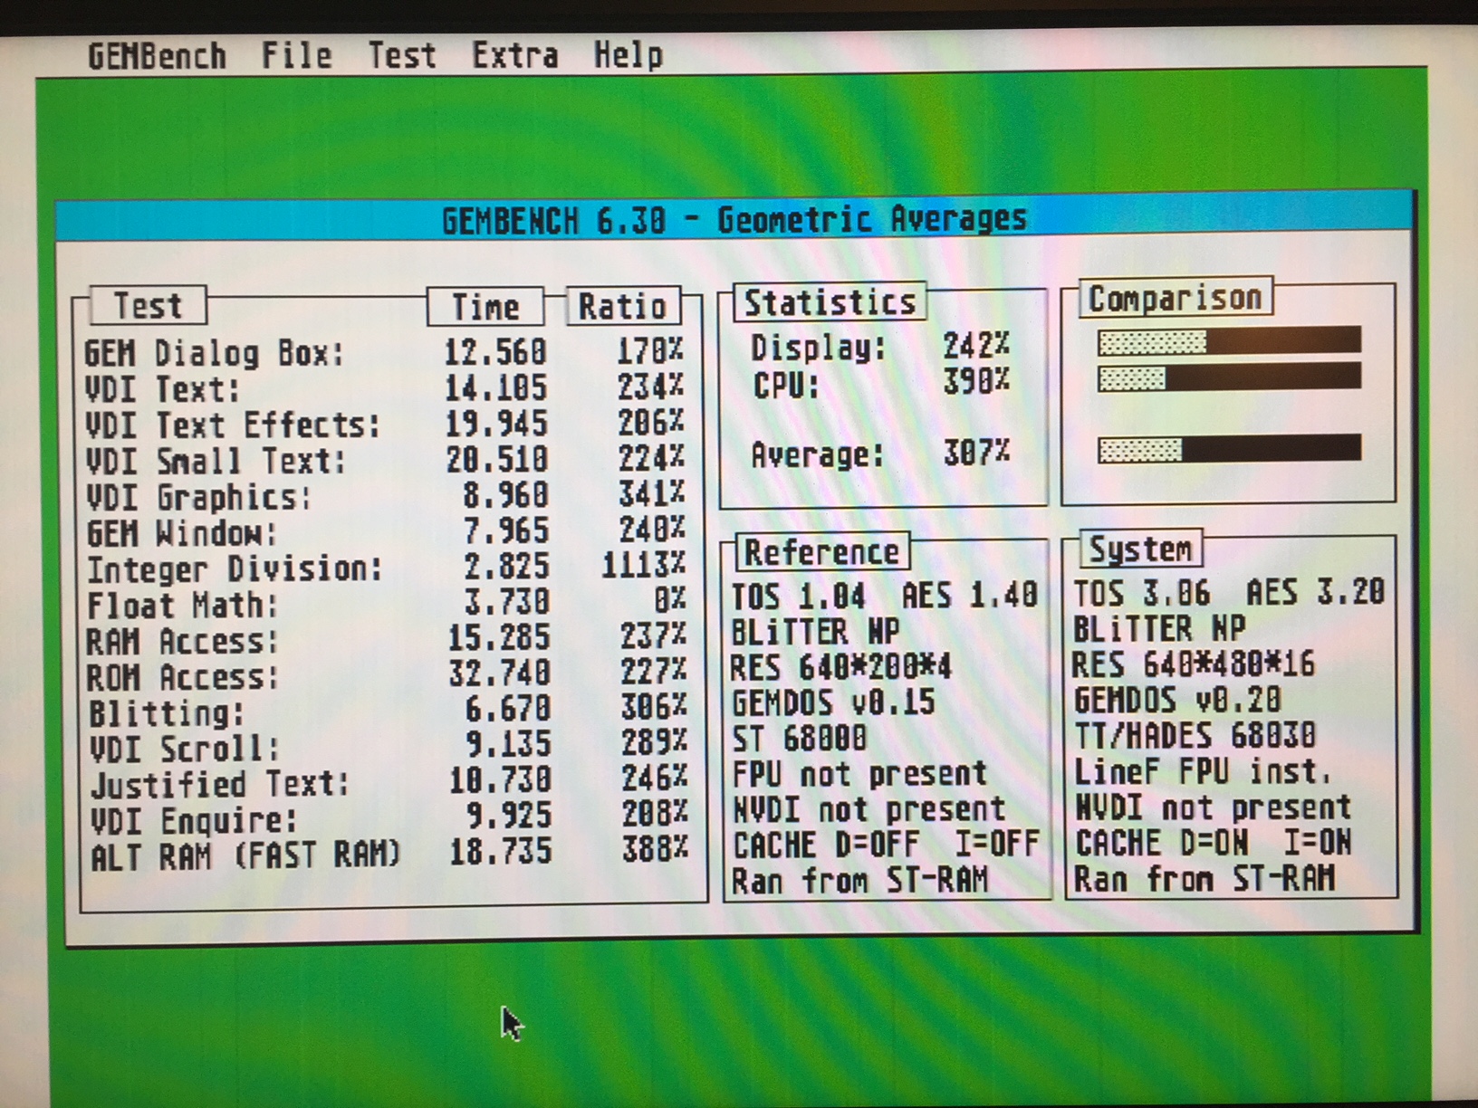Image resolution: width=1478 pixels, height=1108 pixels.
Task: Open the Test menu
Action: click(x=401, y=56)
